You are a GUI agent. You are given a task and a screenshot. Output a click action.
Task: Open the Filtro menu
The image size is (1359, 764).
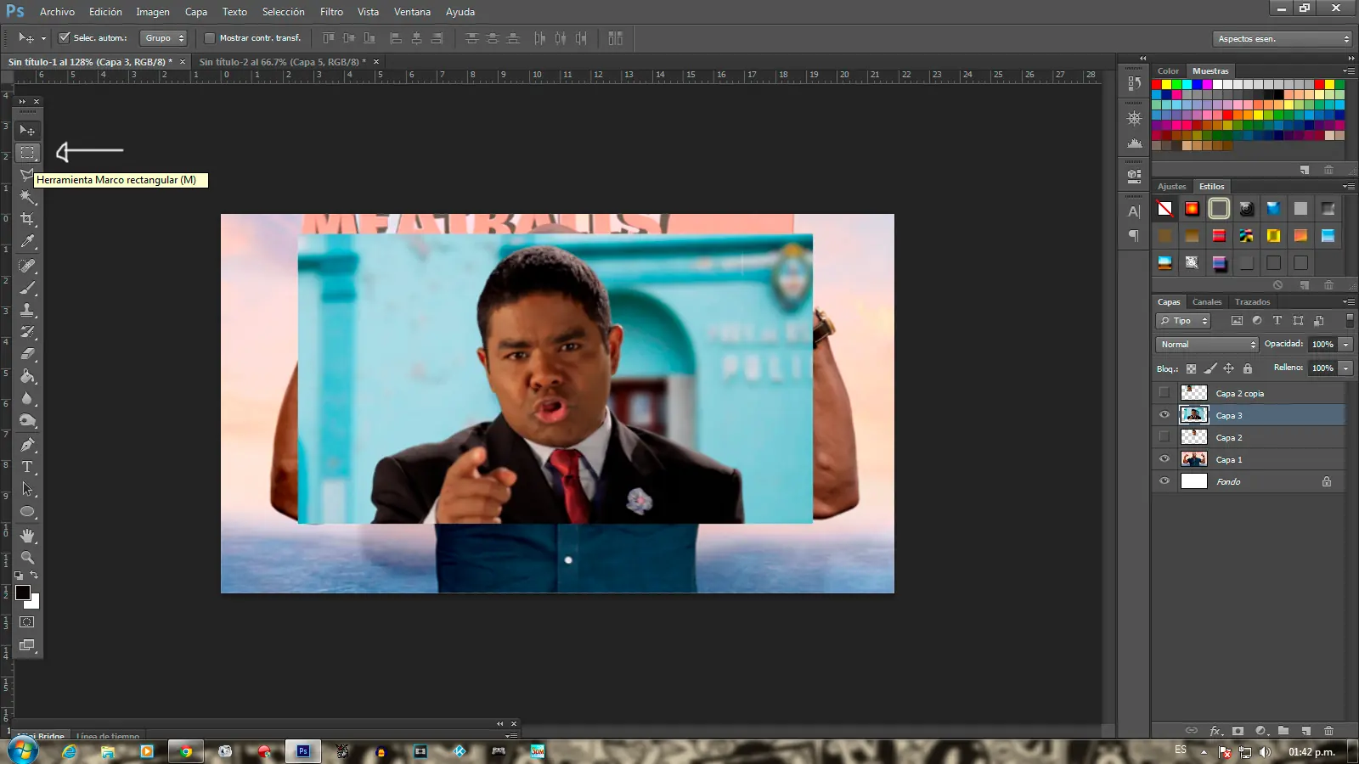331,12
